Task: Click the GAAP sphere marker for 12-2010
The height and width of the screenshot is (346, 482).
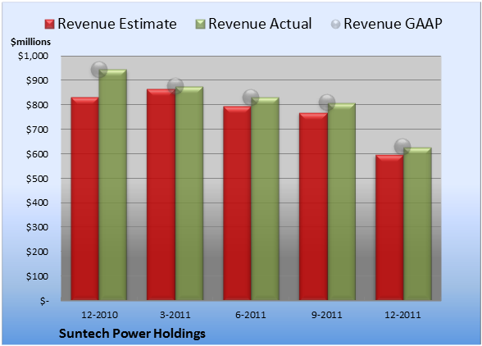Action: coord(99,69)
